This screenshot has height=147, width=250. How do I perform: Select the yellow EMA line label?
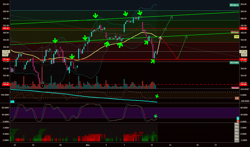click(x=236, y=37)
